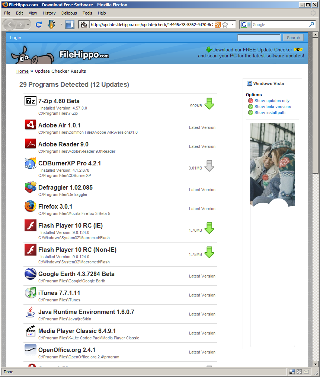Viewport: 320px width, 377px height.
Task: Click the magnifier icon in Google search box
Action: [x=311, y=24]
